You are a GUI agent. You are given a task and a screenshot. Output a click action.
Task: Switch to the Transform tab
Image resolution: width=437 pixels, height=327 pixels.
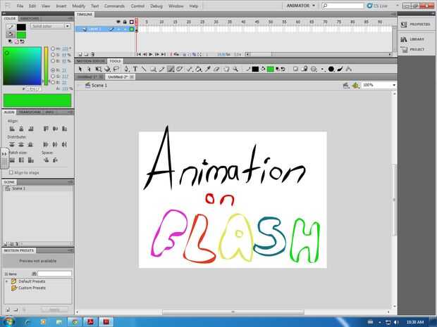pos(30,112)
